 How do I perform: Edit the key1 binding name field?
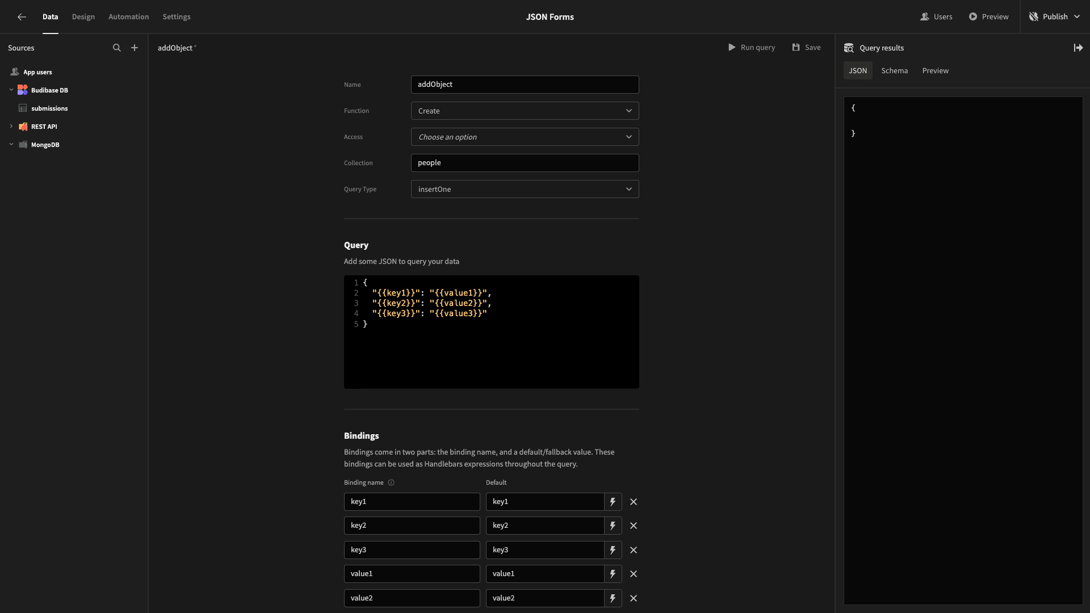pyautogui.click(x=412, y=502)
